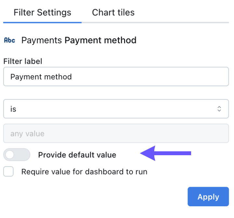Click the bold Payment method field name
Image resolution: width=234 pixels, height=218 pixels.
pyautogui.click(x=100, y=40)
